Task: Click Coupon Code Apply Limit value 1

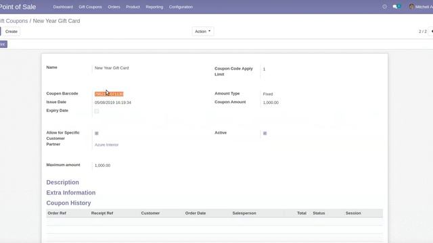Action: pos(265,69)
